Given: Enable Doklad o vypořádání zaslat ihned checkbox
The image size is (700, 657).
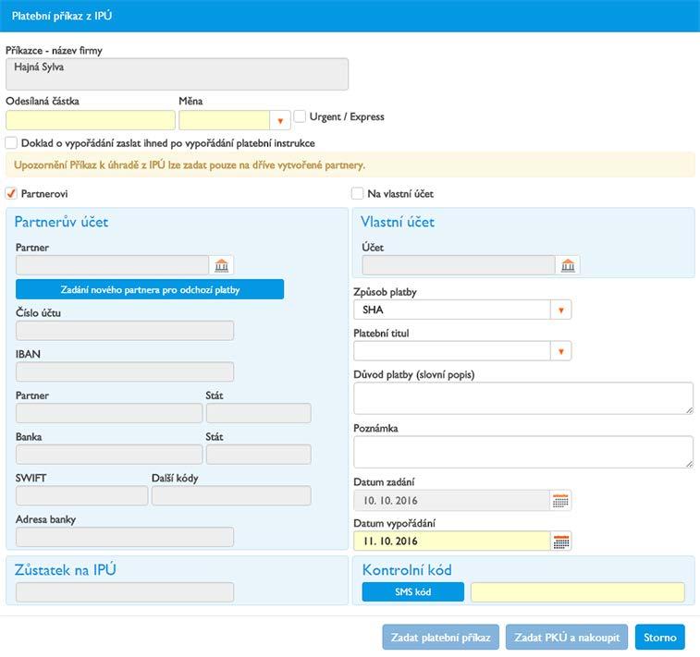Looking at the screenshot, I should coord(11,142).
